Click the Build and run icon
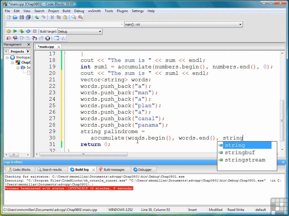The height and width of the screenshot is (216, 289). pyautogui.click(x=22, y=31)
